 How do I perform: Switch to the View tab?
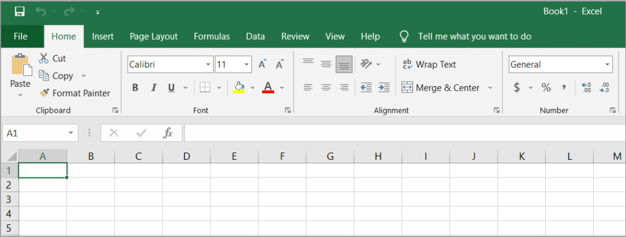tap(335, 36)
